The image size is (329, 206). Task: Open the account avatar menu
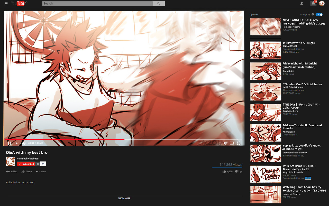click(x=322, y=3)
